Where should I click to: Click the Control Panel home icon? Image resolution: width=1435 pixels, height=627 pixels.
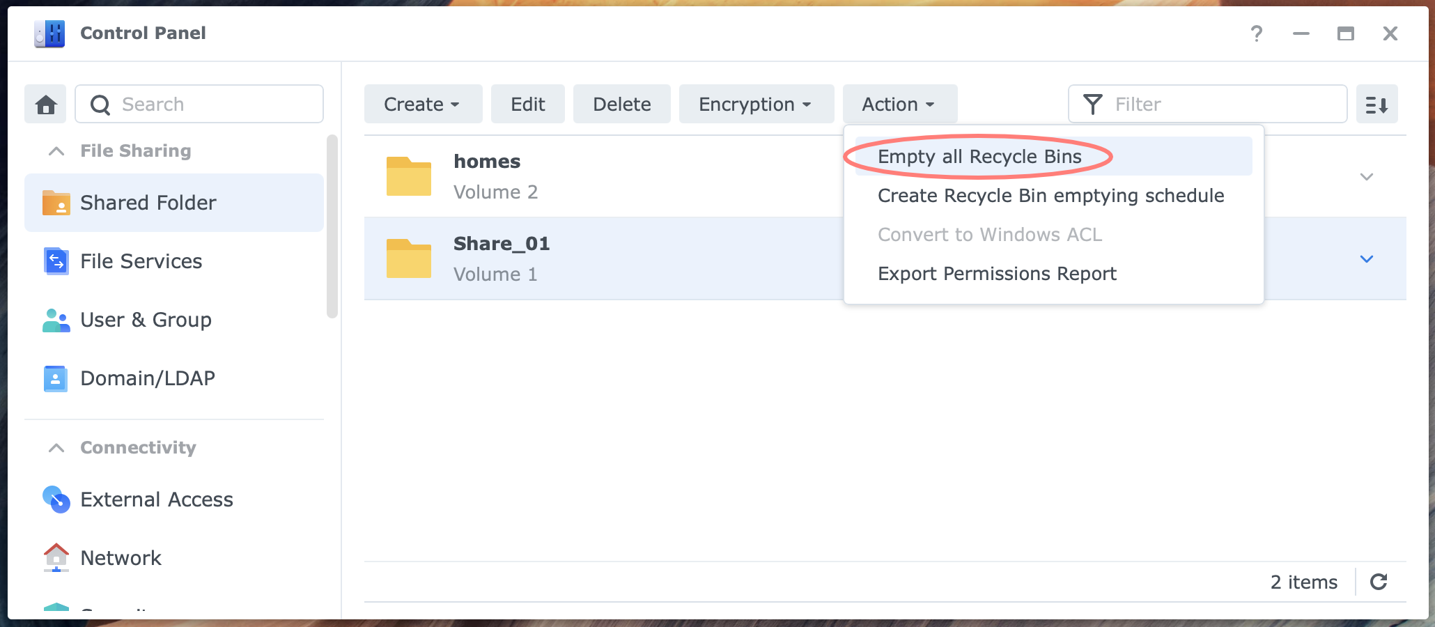tap(45, 104)
